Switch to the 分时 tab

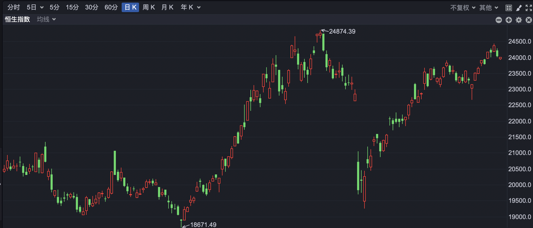tap(13, 7)
